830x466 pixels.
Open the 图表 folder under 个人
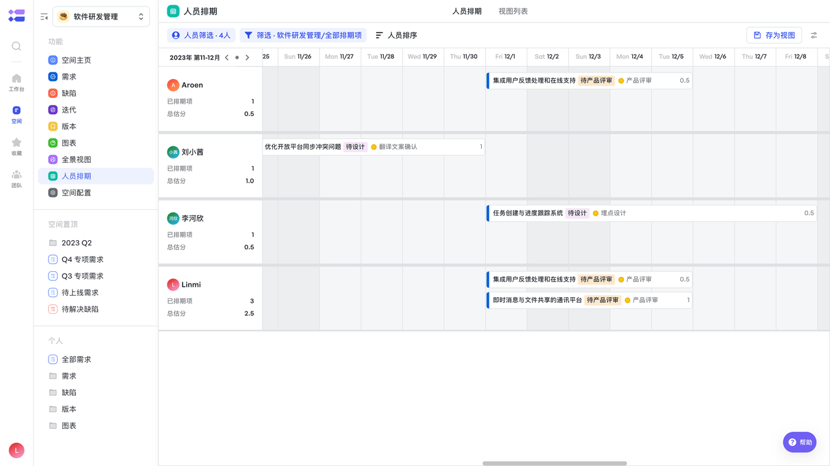click(96, 426)
